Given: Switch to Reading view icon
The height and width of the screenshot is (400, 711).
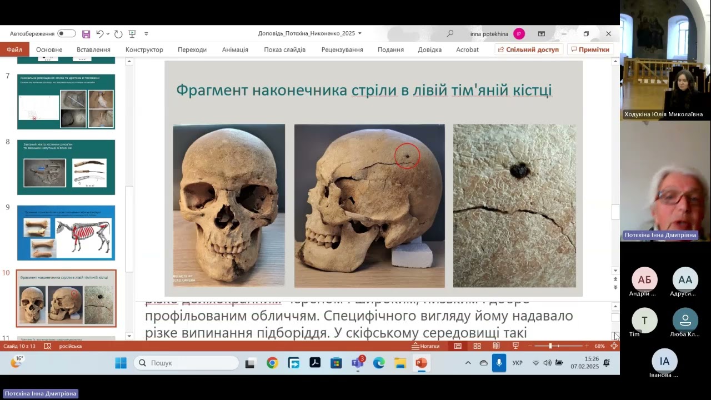Looking at the screenshot, I should point(496,346).
